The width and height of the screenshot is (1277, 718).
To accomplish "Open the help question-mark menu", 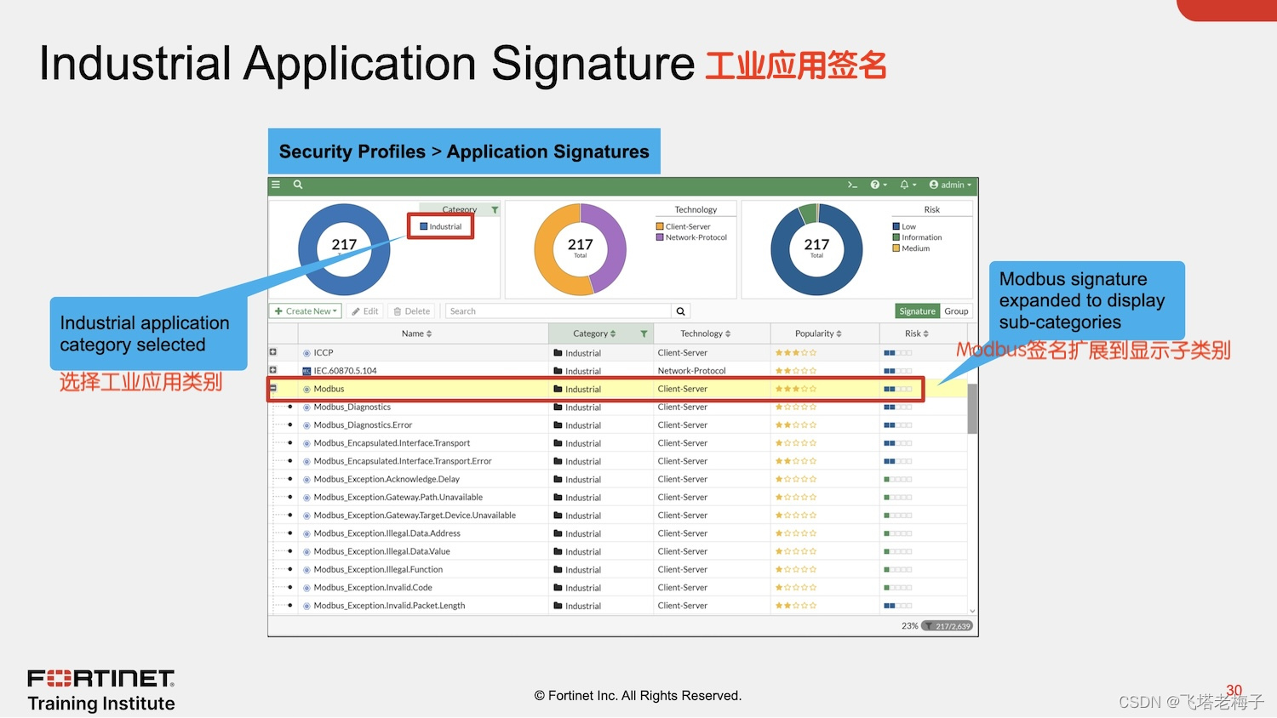I will 878,185.
